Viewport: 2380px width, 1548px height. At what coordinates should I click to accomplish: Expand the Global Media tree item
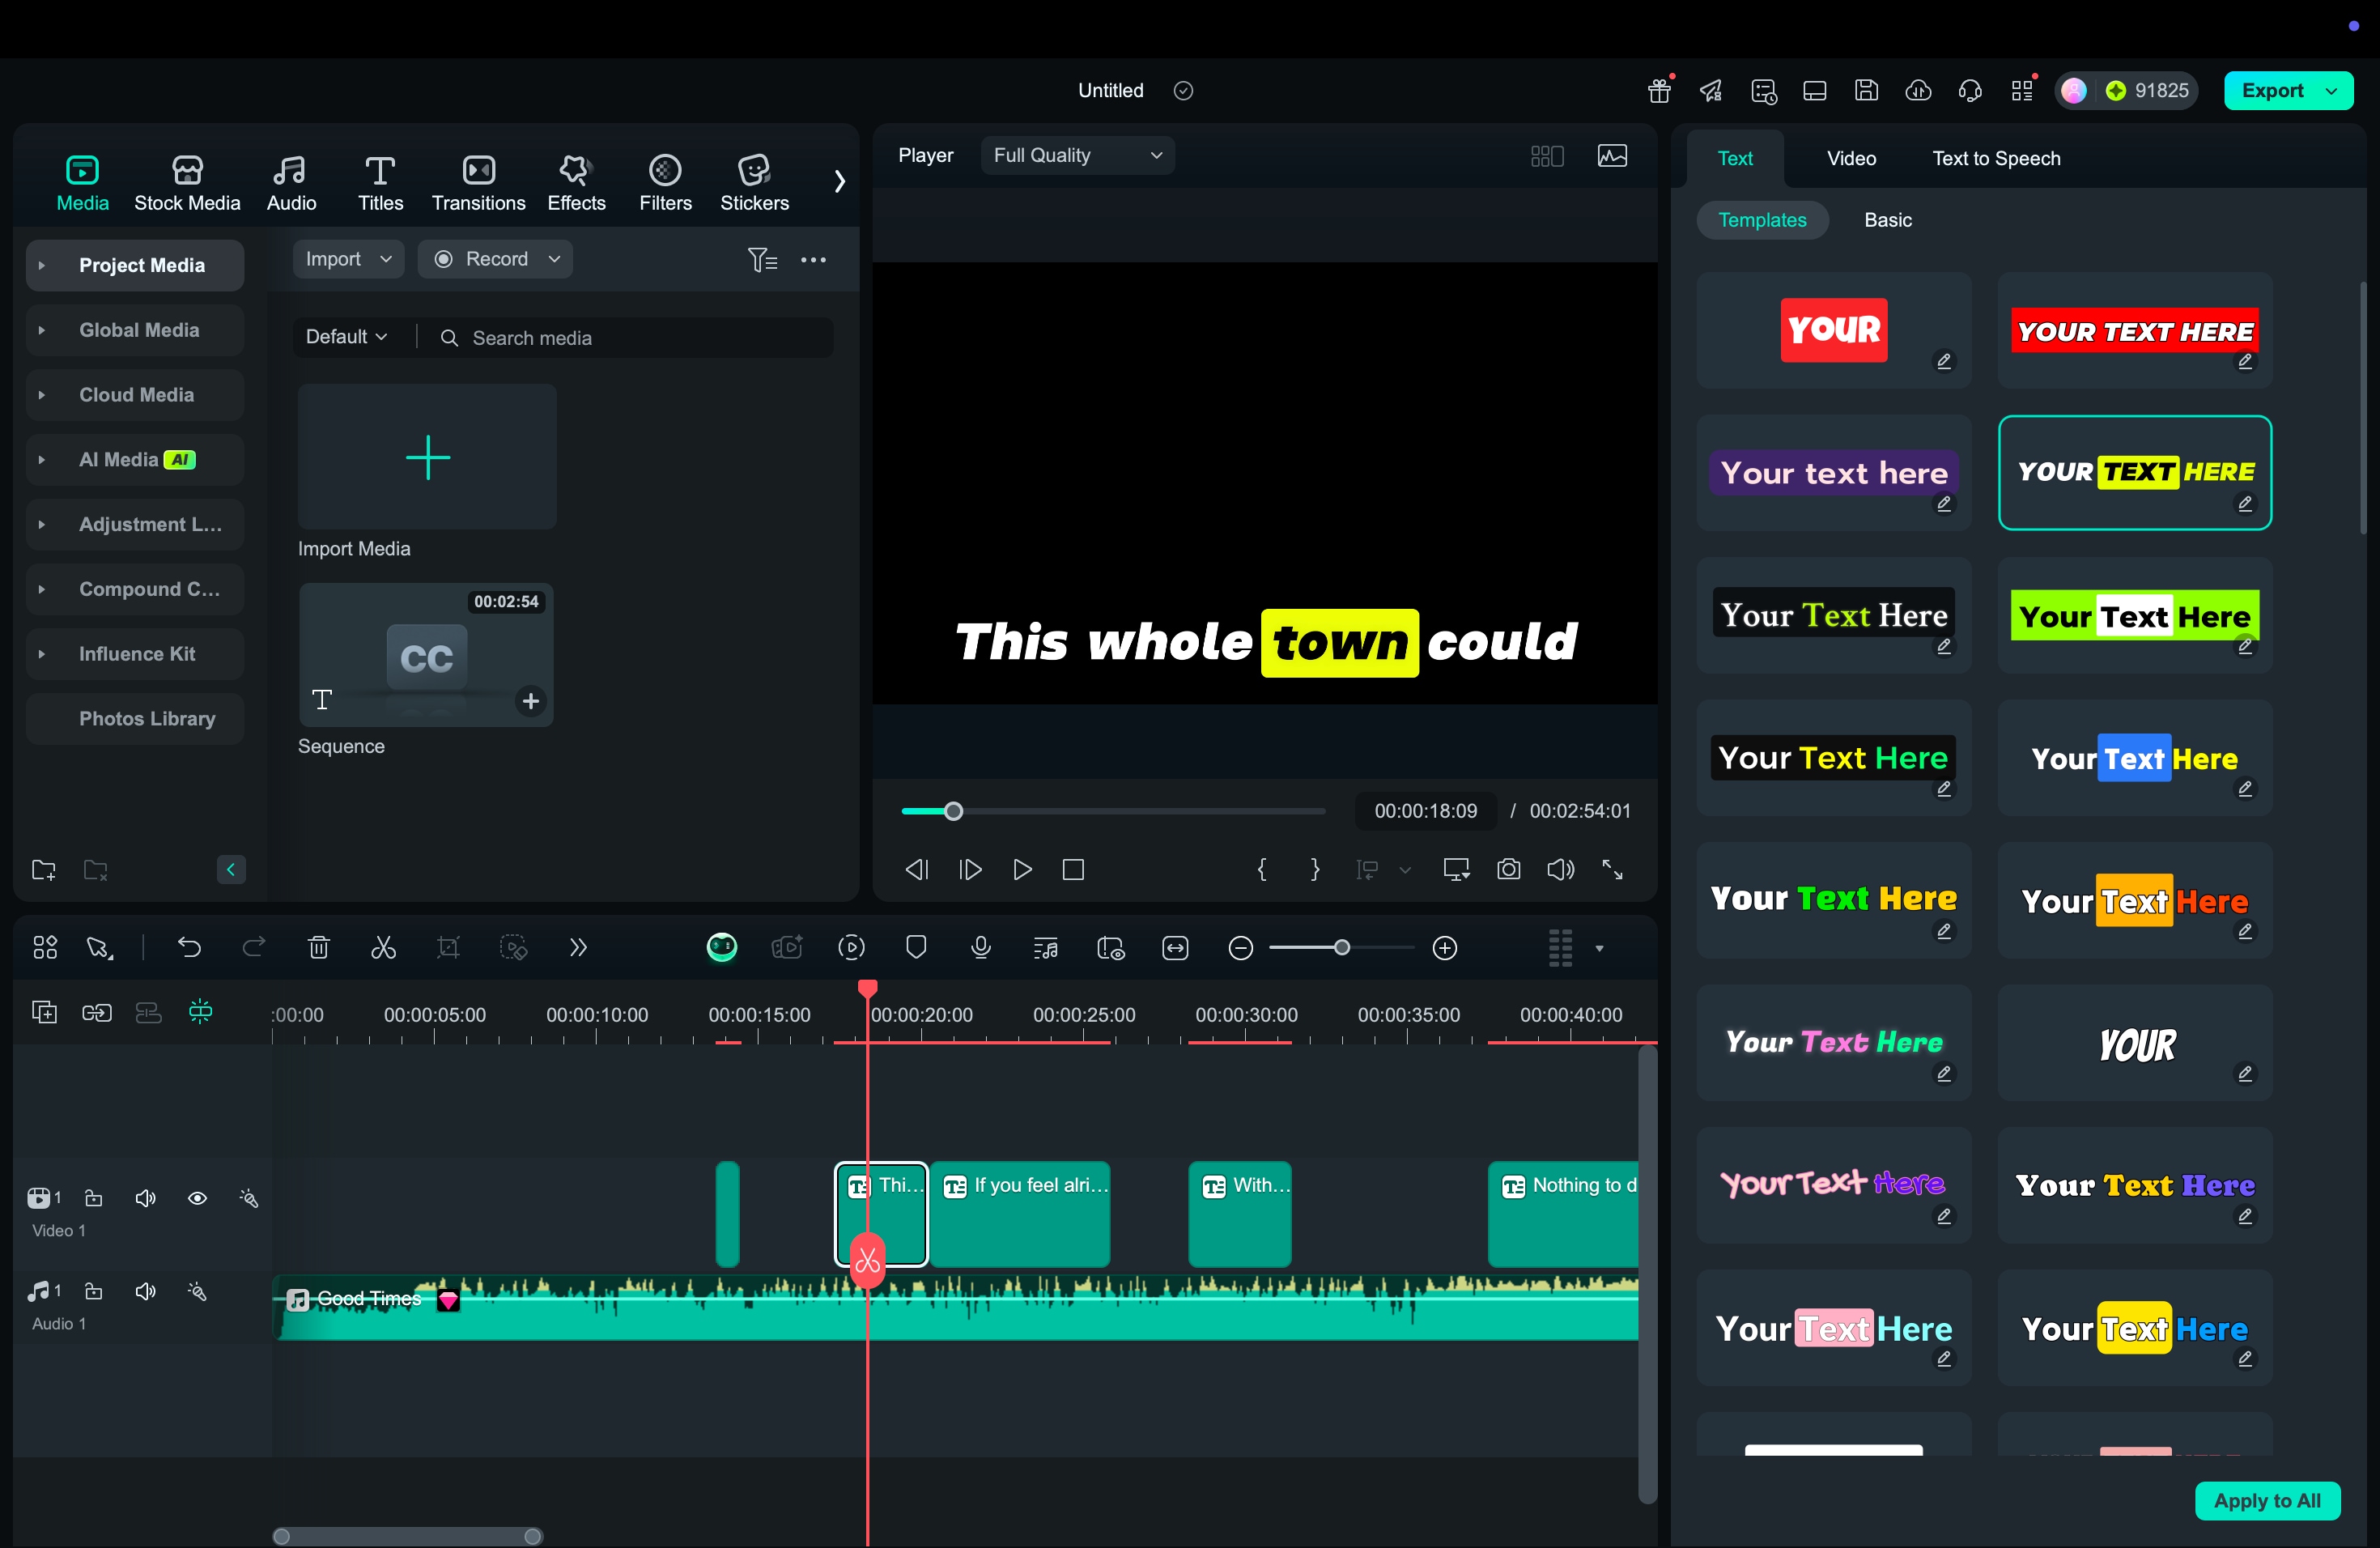(41, 330)
